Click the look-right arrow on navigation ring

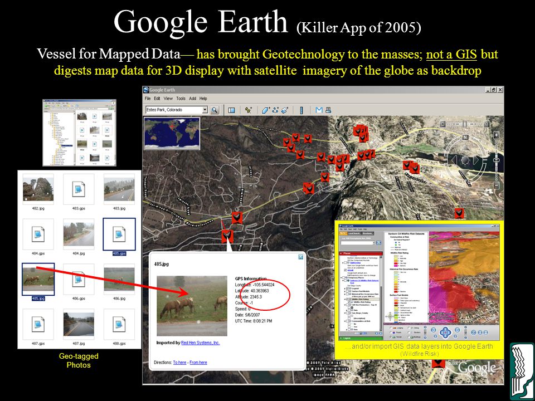[x=476, y=160]
